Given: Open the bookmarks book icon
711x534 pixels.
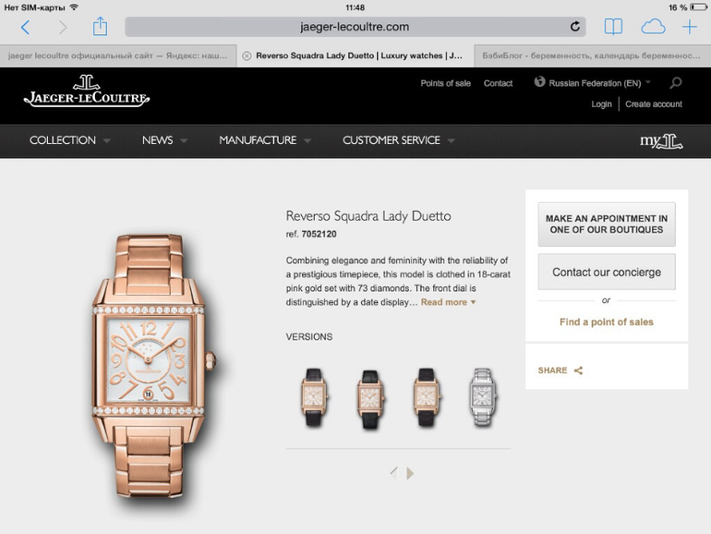Looking at the screenshot, I should 613,27.
